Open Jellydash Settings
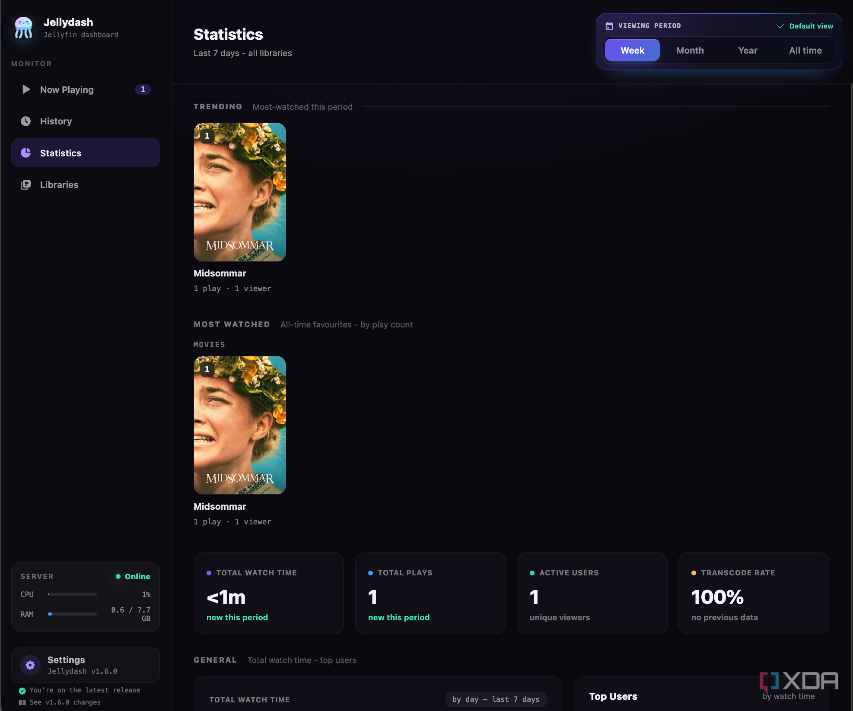 (x=86, y=665)
